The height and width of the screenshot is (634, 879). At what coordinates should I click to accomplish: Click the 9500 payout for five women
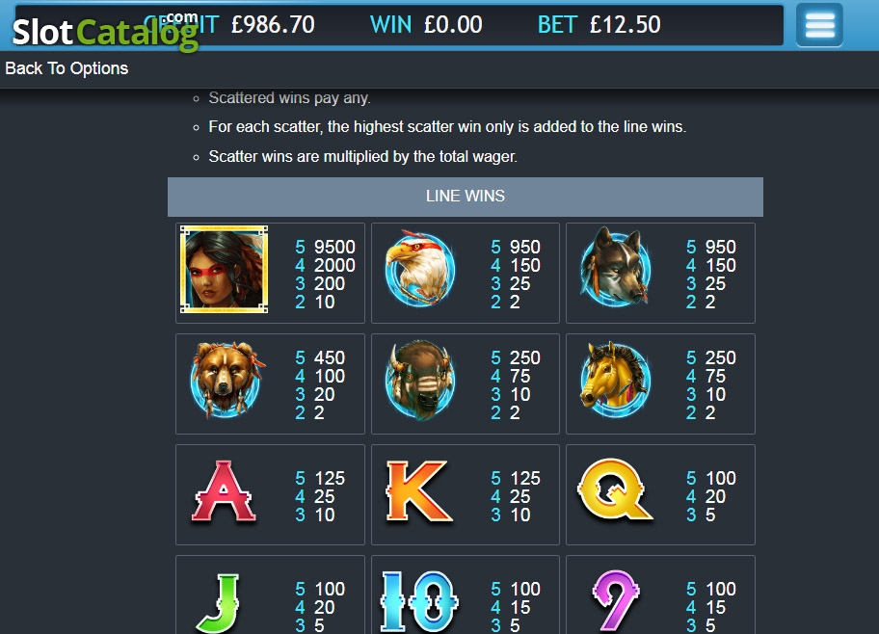pyautogui.click(x=334, y=247)
